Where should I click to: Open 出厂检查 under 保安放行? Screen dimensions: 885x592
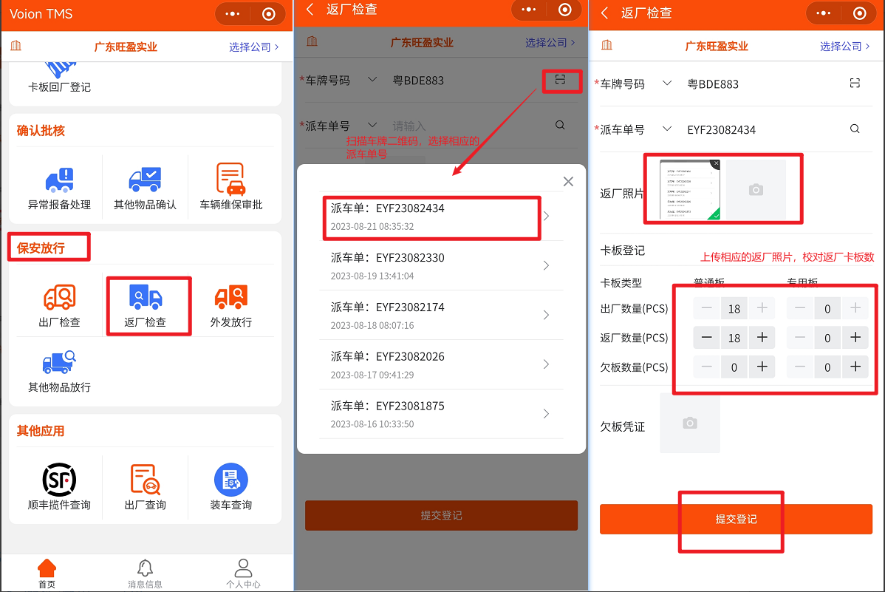pos(59,306)
